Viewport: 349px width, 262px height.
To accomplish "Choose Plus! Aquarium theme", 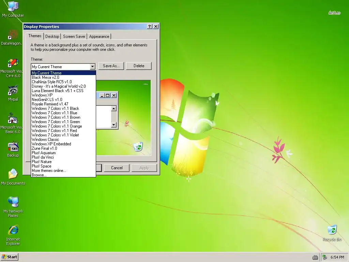I will [x=63, y=153].
